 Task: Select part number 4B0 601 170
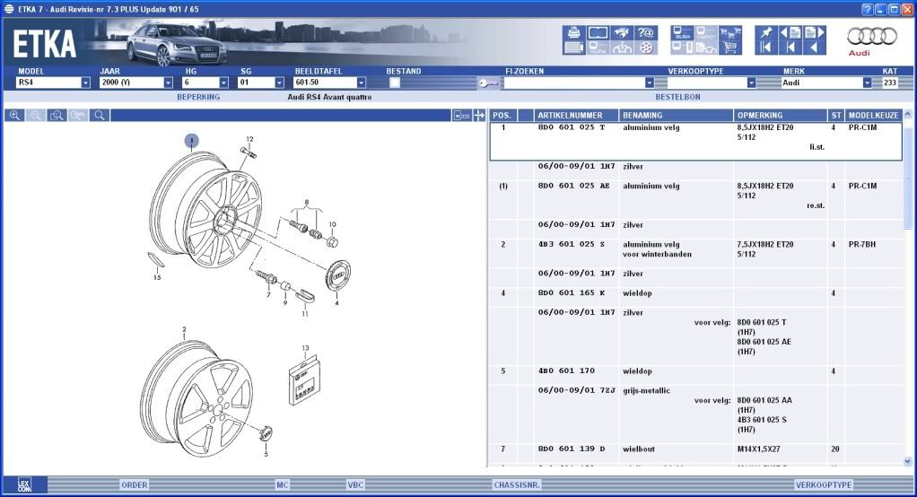pyautogui.click(x=566, y=371)
